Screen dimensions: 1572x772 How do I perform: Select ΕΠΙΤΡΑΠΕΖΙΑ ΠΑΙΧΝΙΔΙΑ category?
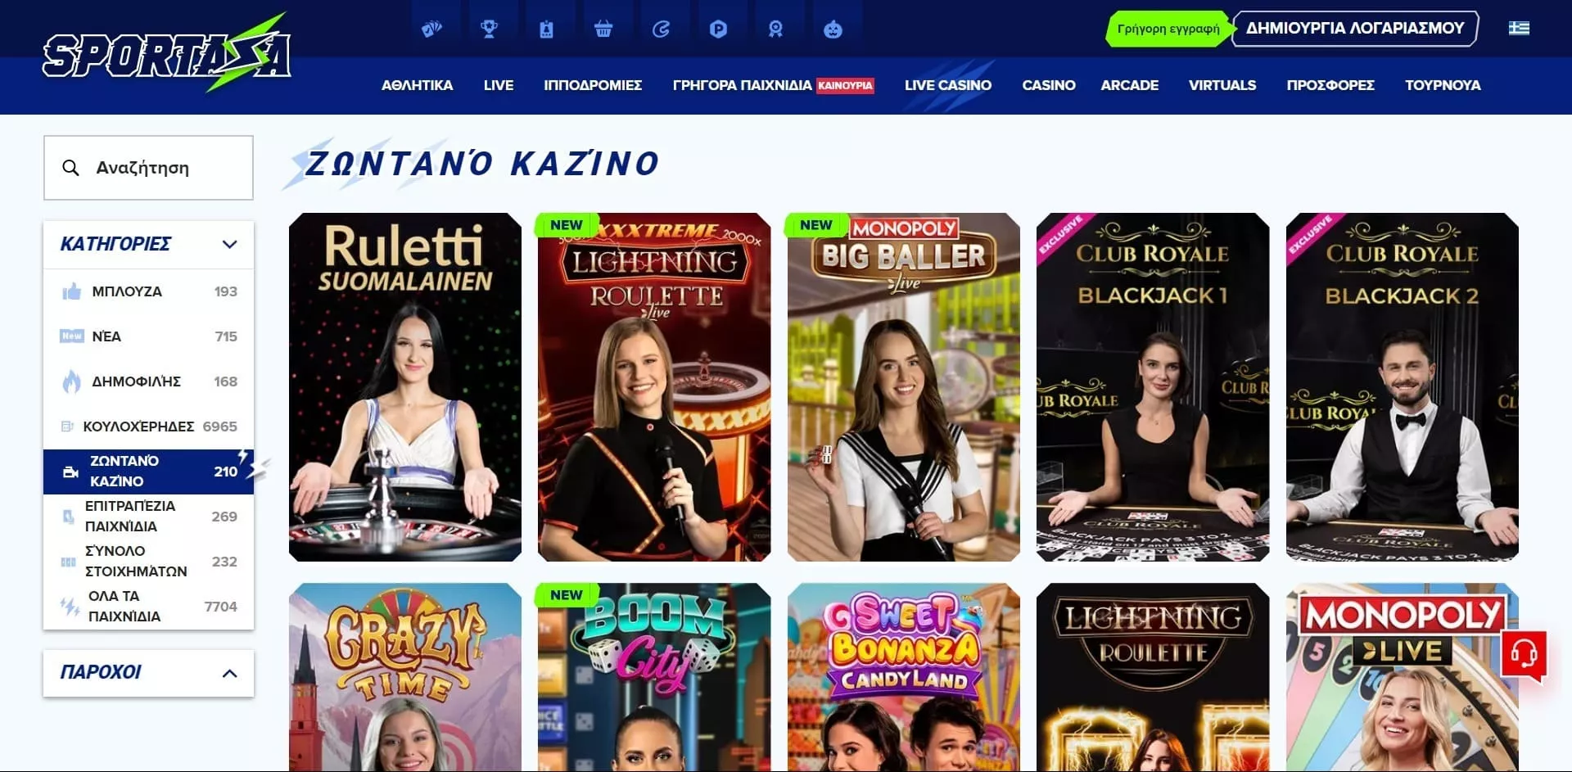click(148, 517)
